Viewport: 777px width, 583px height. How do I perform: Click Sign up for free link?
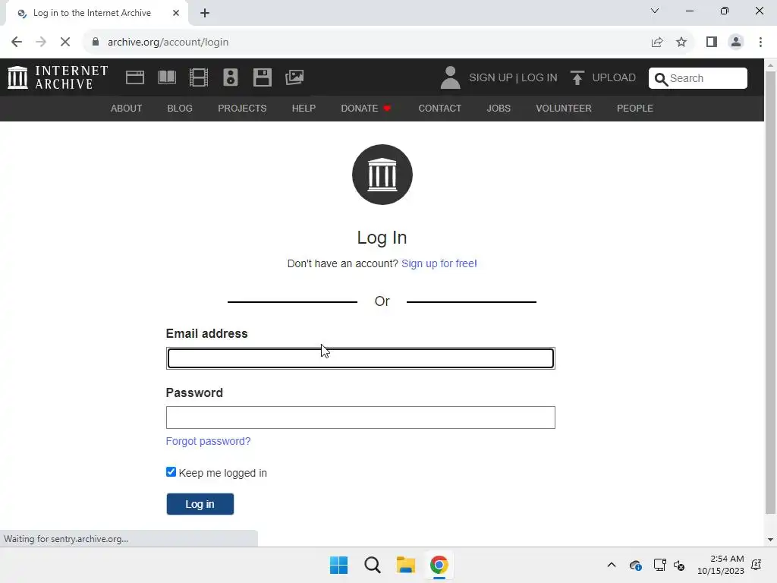[x=439, y=263]
